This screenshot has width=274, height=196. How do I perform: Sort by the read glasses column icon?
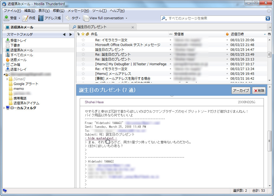pyautogui.click(x=170, y=34)
